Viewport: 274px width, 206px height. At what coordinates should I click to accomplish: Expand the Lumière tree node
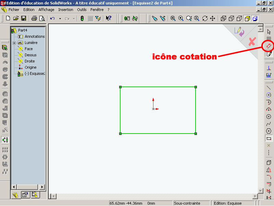click(14, 43)
